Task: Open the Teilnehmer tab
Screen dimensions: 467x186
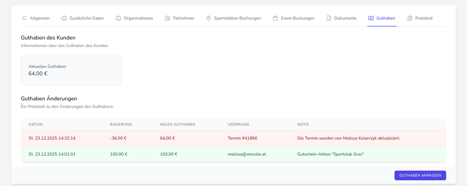Action: [179, 18]
